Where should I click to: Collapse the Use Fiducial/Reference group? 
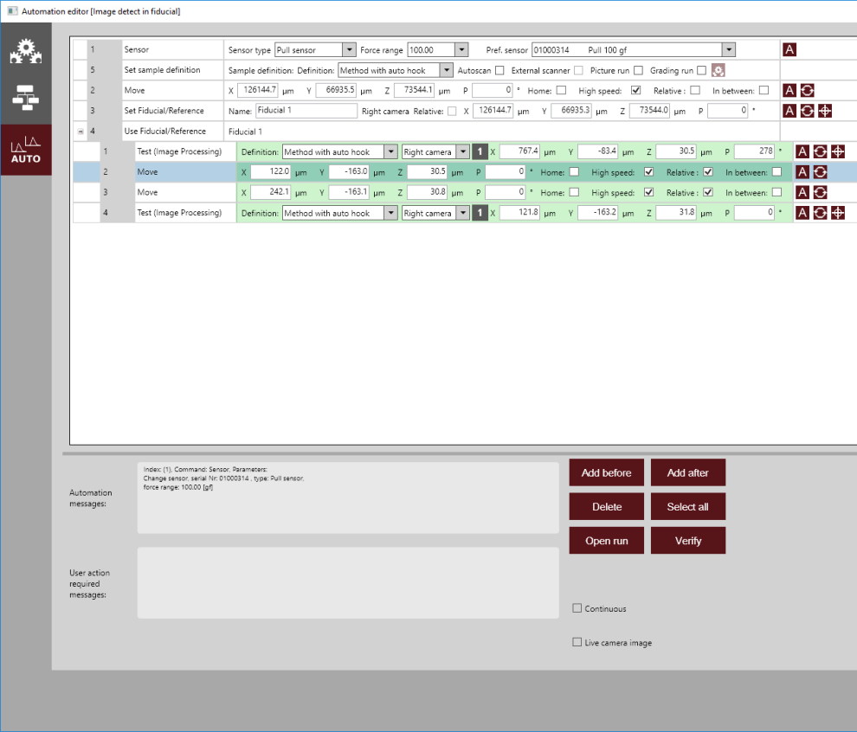pyautogui.click(x=81, y=132)
